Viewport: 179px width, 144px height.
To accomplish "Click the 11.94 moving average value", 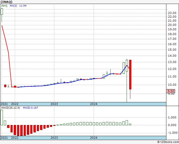I will pyautogui.click(x=23, y=6).
